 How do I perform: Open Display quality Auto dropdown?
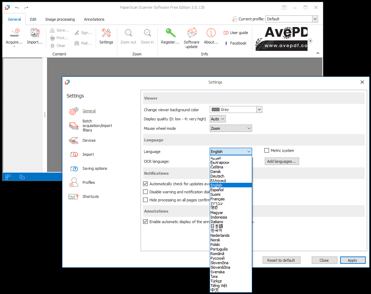point(218,119)
